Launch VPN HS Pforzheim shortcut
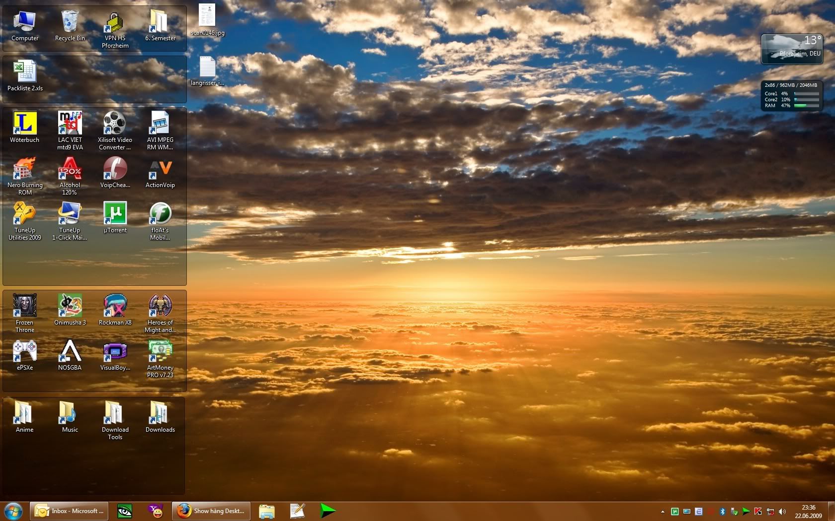The height and width of the screenshot is (521, 835). pyautogui.click(x=115, y=30)
